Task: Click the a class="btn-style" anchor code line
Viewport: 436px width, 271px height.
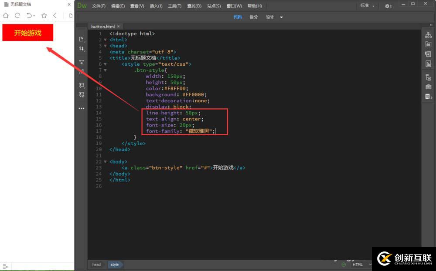Action: coord(184,167)
